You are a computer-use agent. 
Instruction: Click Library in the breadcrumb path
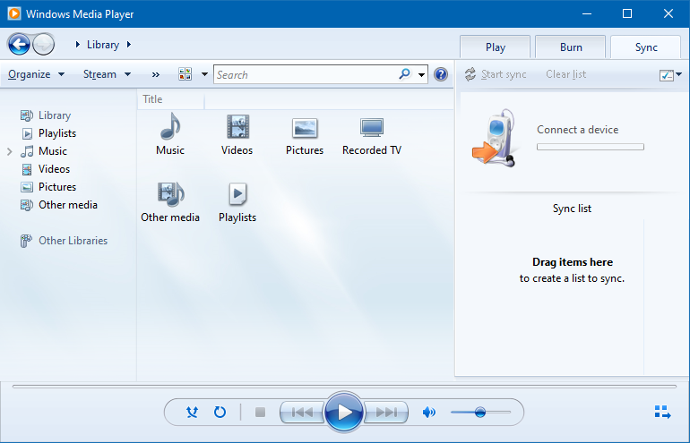click(x=103, y=45)
